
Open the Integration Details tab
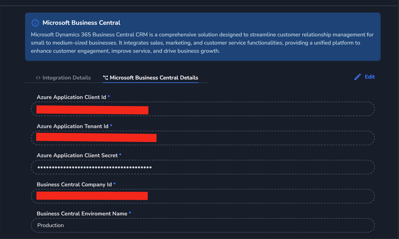coord(63,78)
